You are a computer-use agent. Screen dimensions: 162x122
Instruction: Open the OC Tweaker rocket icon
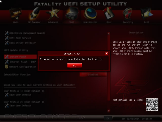click(x=35, y=13)
